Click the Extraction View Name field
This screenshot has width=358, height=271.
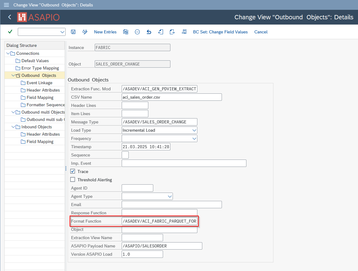(x=142, y=237)
